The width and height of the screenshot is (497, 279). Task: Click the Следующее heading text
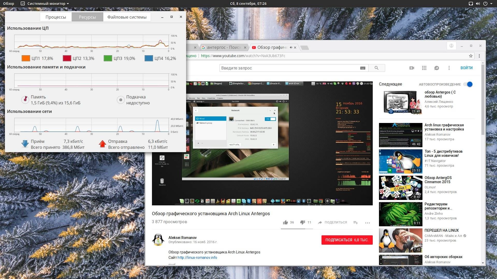pos(390,84)
